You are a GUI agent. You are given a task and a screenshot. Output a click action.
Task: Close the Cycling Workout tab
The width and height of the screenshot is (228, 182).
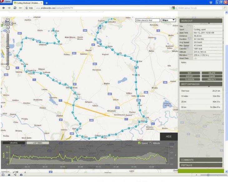[x=42, y=3]
